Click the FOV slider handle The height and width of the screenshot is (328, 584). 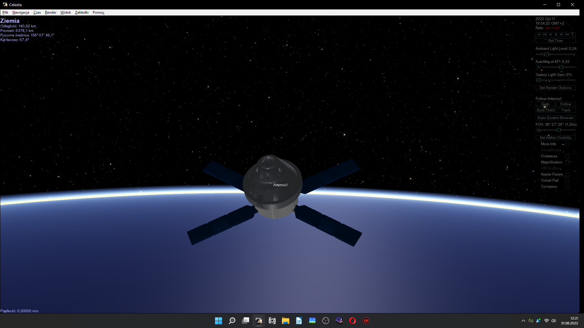tap(558, 130)
